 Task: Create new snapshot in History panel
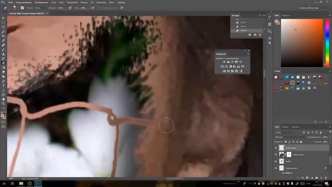(x=255, y=35)
